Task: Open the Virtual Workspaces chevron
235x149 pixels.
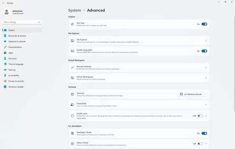Action: tap(206, 78)
